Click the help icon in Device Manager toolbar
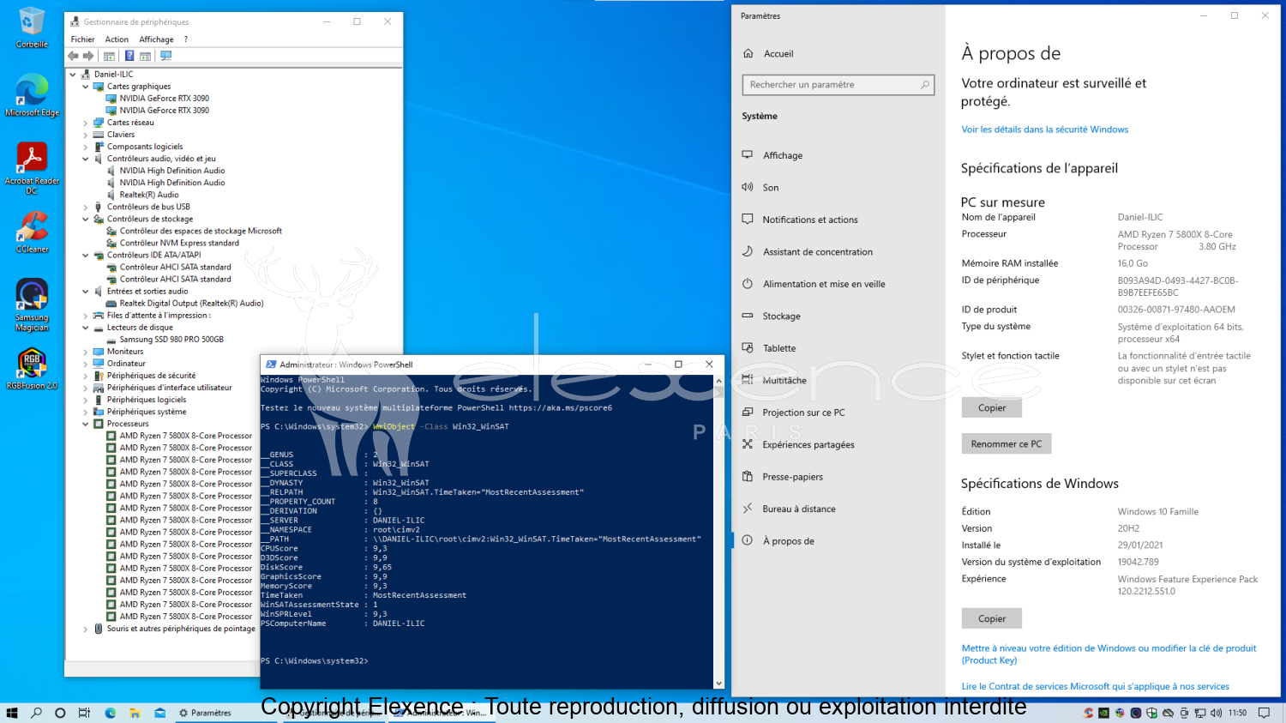 click(129, 56)
